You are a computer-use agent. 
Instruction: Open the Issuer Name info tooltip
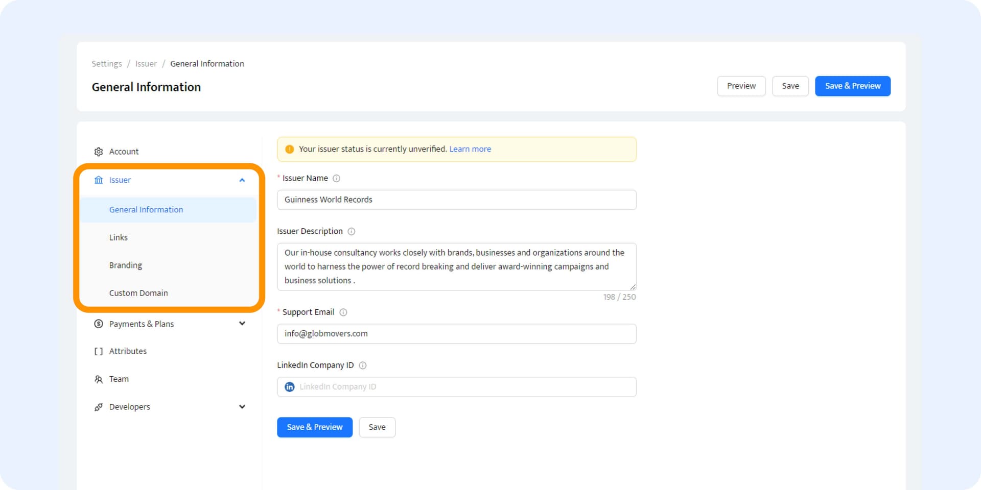coord(336,178)
